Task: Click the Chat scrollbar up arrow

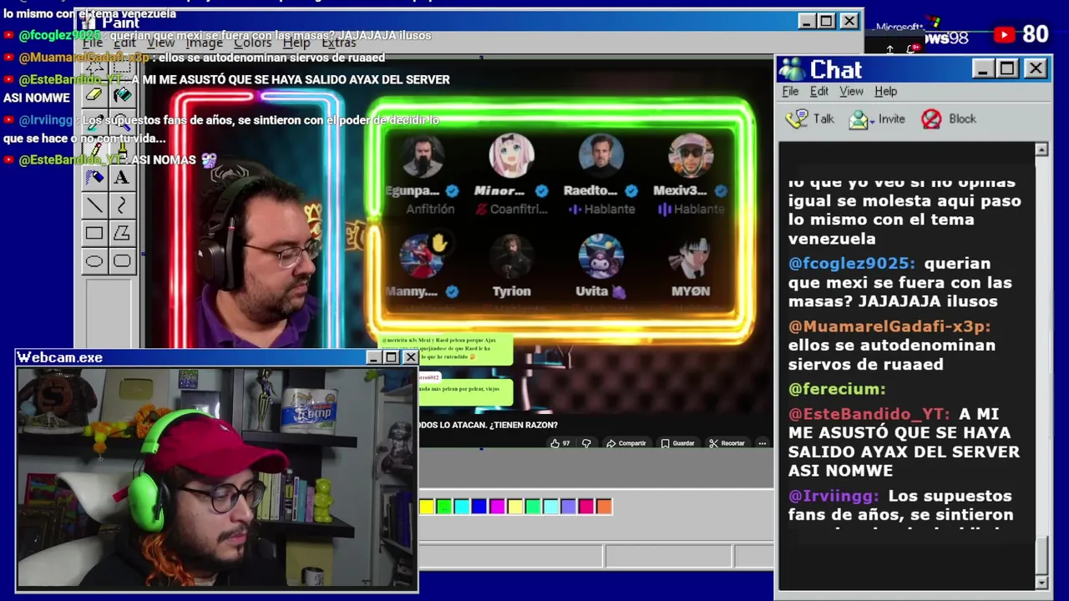Action: point(1041,149)
